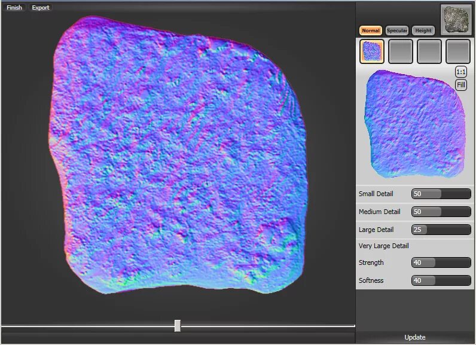Image resolution: width=476 pixels, height=345 pixels.
Task: Select the source rock texture thumbnail
Action: [x=456, y=19]
